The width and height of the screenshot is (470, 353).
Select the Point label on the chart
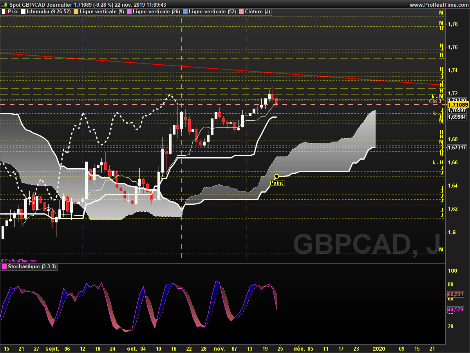(x=277, y=183)
